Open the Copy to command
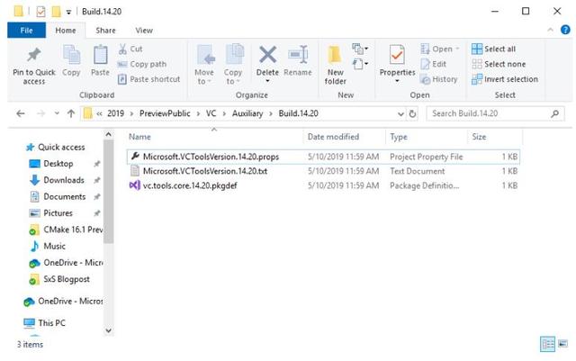Viewport: 576px width, 361px height. 234,64
